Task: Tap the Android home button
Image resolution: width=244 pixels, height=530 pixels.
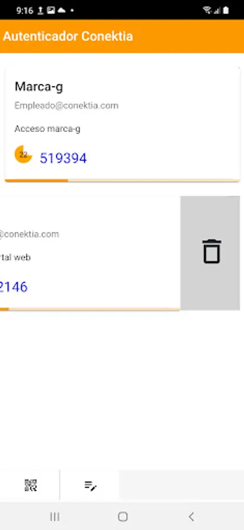Action: click(122, 516)
